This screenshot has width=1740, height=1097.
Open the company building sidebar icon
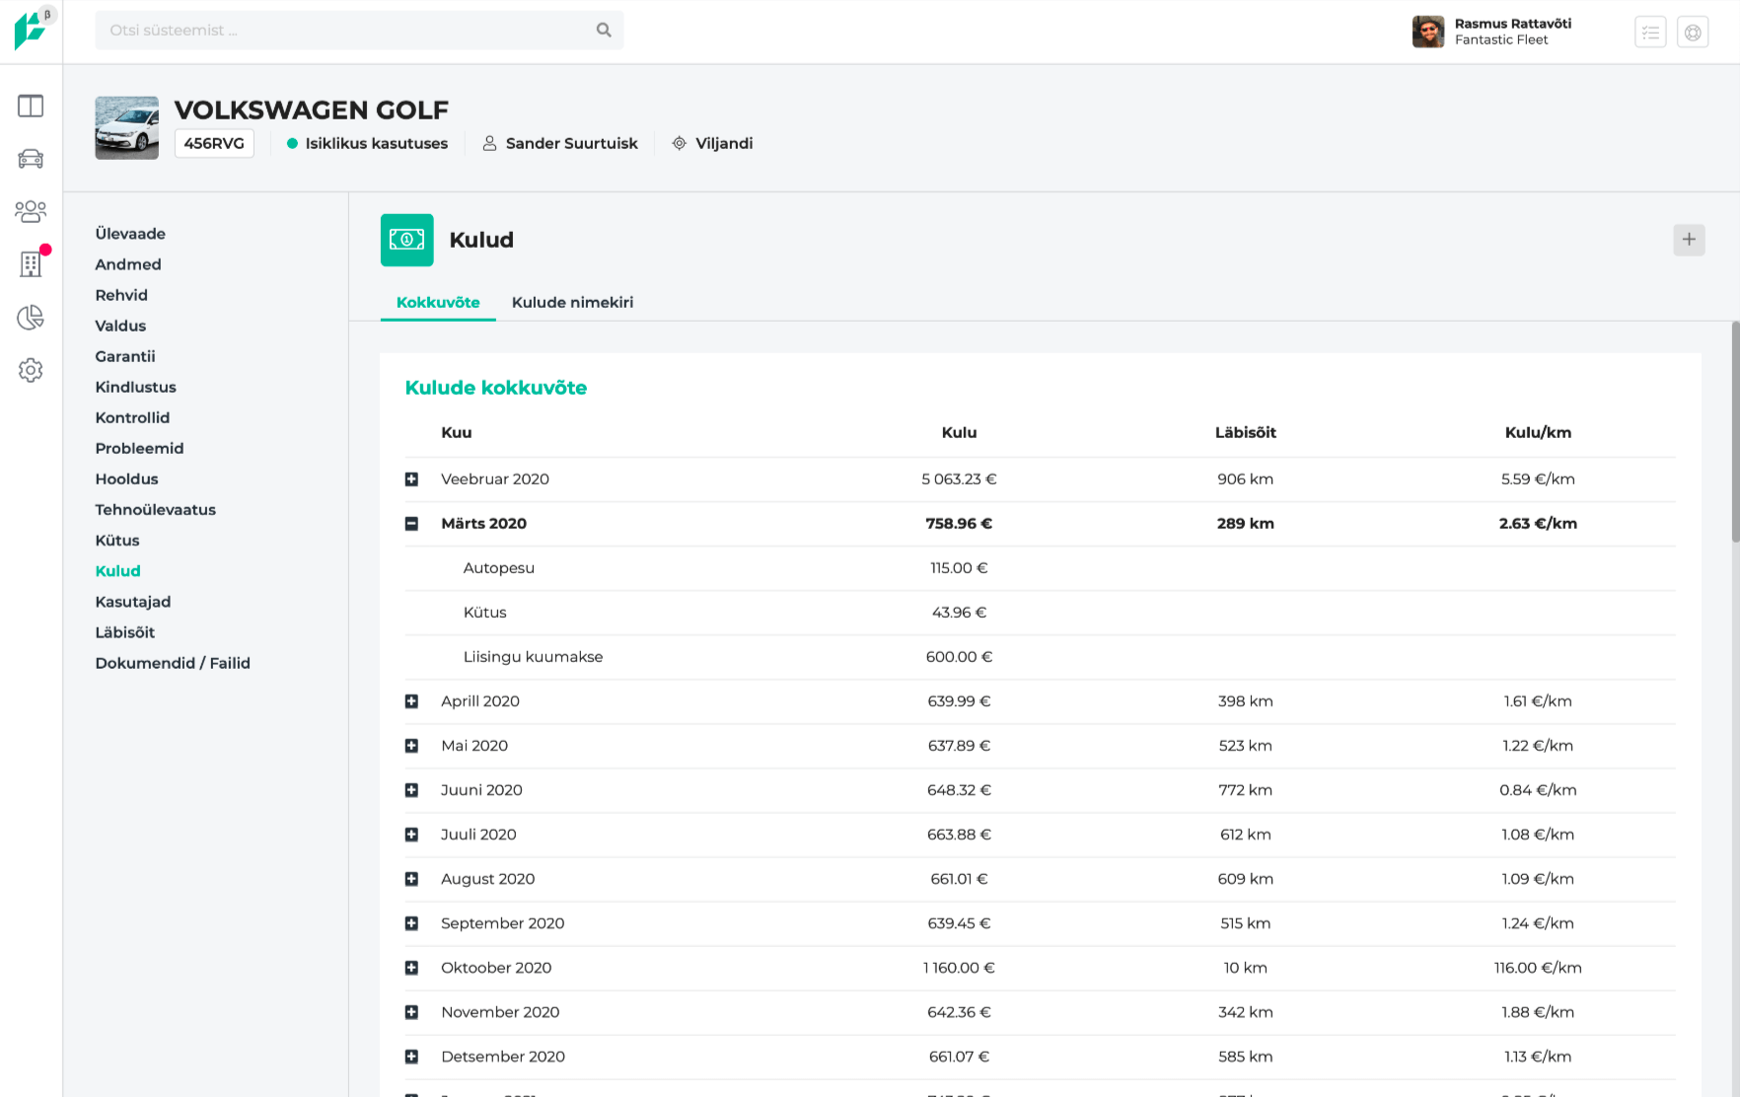pyautogui.click(x=31, y=263)
